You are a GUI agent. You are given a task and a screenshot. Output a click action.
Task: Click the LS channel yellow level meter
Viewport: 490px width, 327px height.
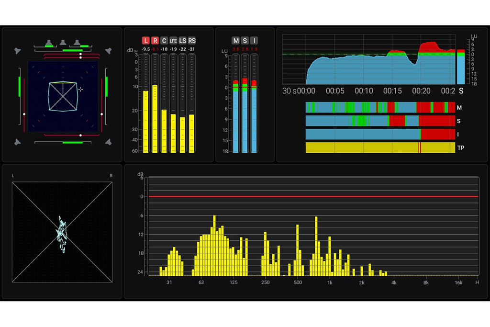(x=182, y=135)
